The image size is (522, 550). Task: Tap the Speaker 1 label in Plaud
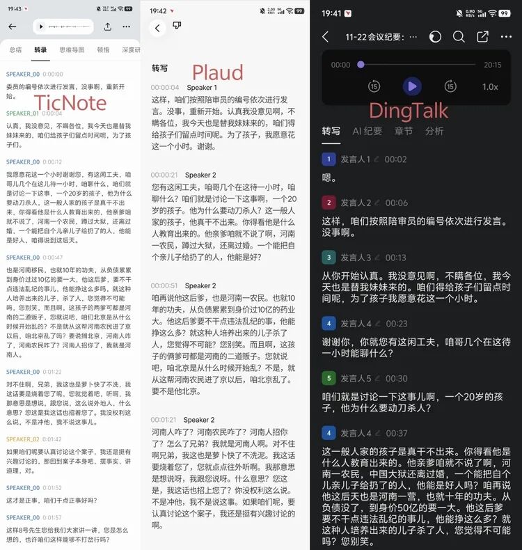point(202,88)
